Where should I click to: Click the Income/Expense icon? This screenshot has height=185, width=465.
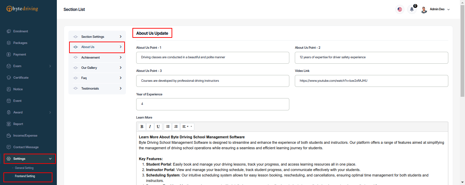[x=9, y=136]
